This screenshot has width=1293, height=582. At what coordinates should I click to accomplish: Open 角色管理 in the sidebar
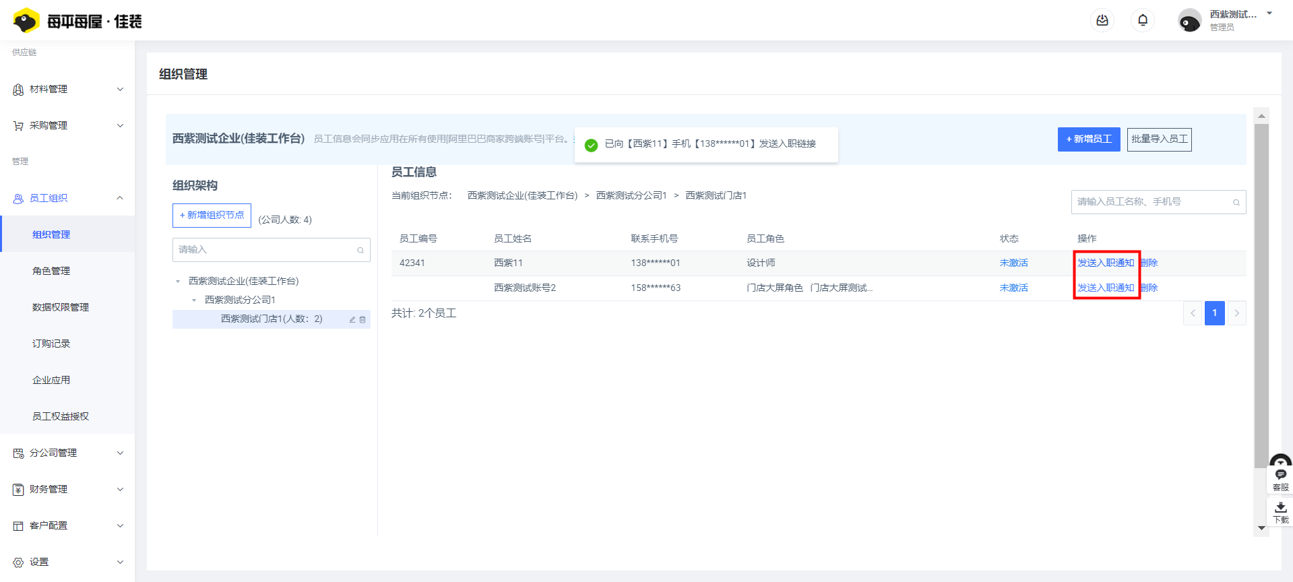click(x=51, y=271)
